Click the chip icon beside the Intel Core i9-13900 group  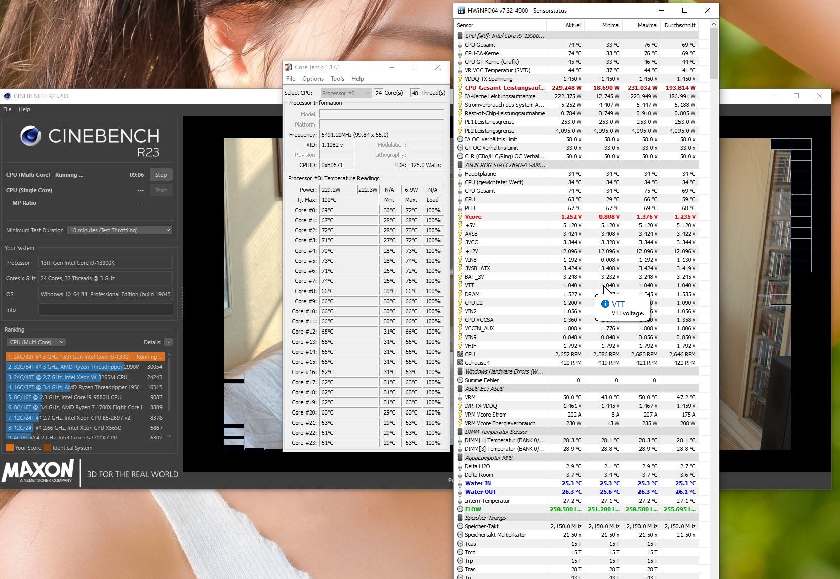pyautogui.click(x=460, y=36)
